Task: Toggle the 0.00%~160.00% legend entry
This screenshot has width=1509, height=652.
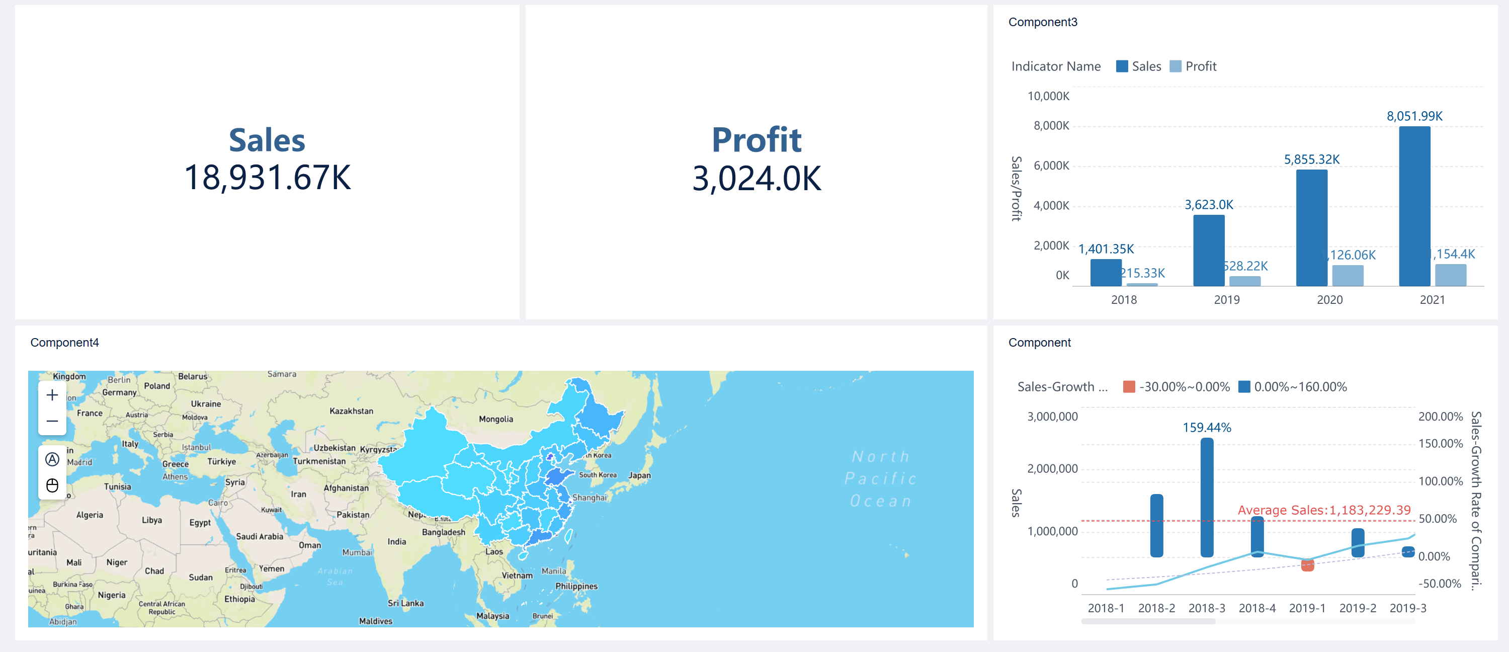Action: [x=1292, y=387]
